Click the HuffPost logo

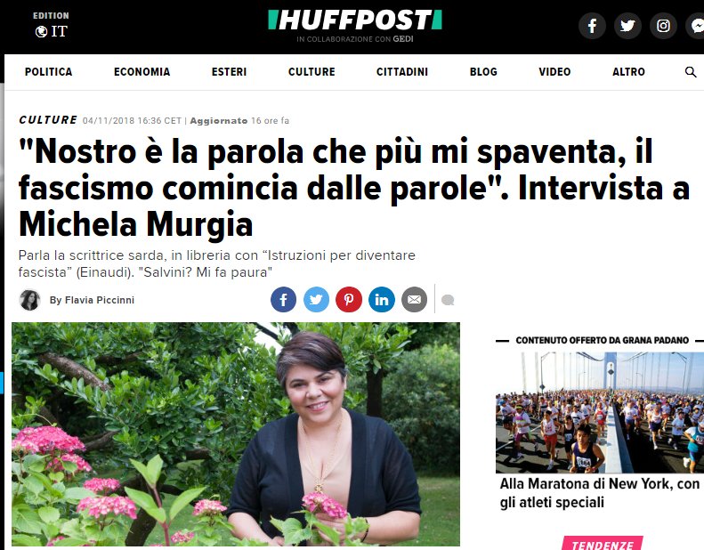(355, 20)
